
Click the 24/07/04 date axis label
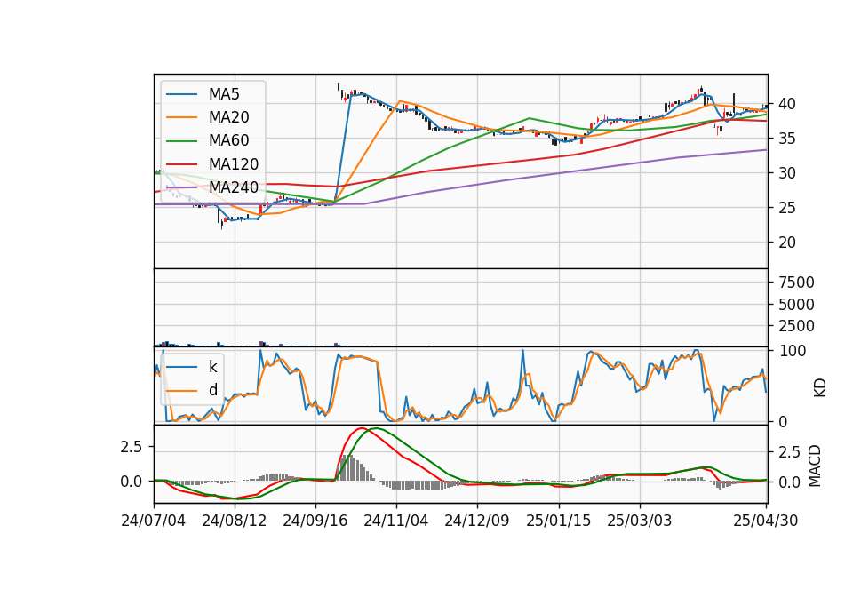click(x=154, y=521)
